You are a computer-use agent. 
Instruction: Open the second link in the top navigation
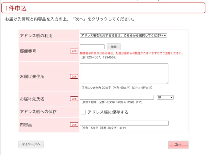[x=148, y=1]
